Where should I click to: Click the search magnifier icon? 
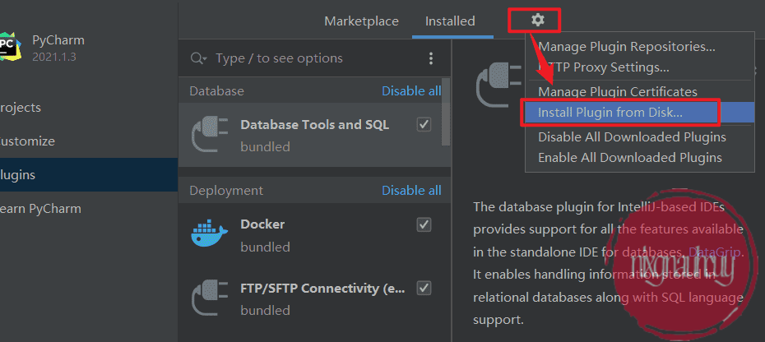(x=198, y=58)
